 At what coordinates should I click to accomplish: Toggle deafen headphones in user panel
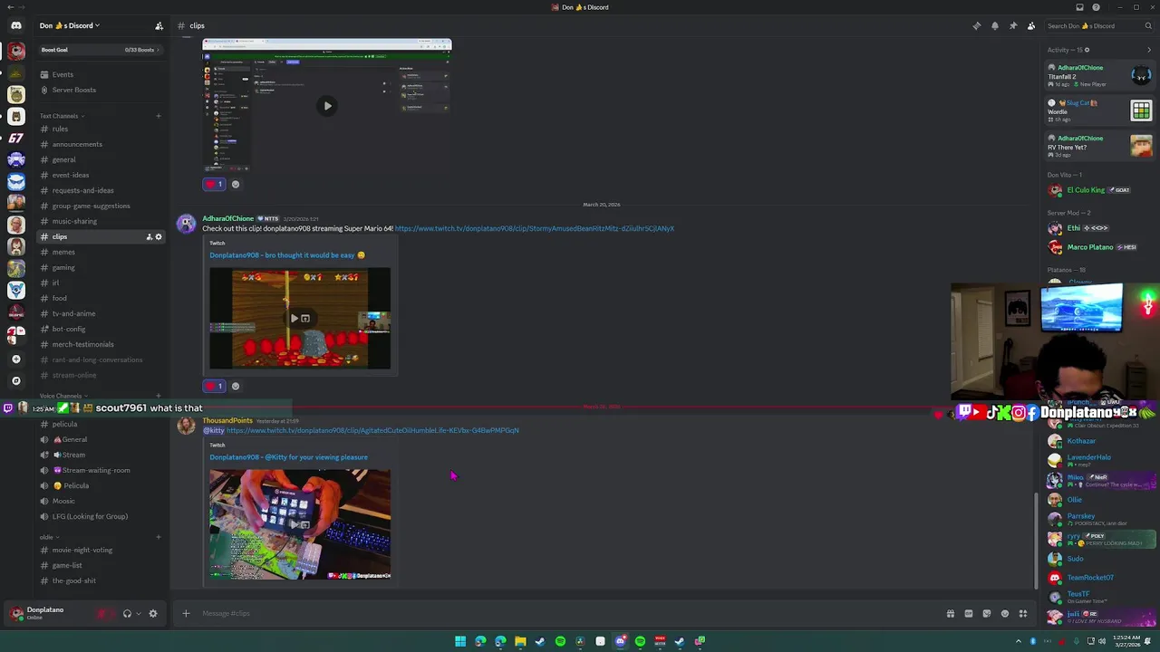[127, 614]
